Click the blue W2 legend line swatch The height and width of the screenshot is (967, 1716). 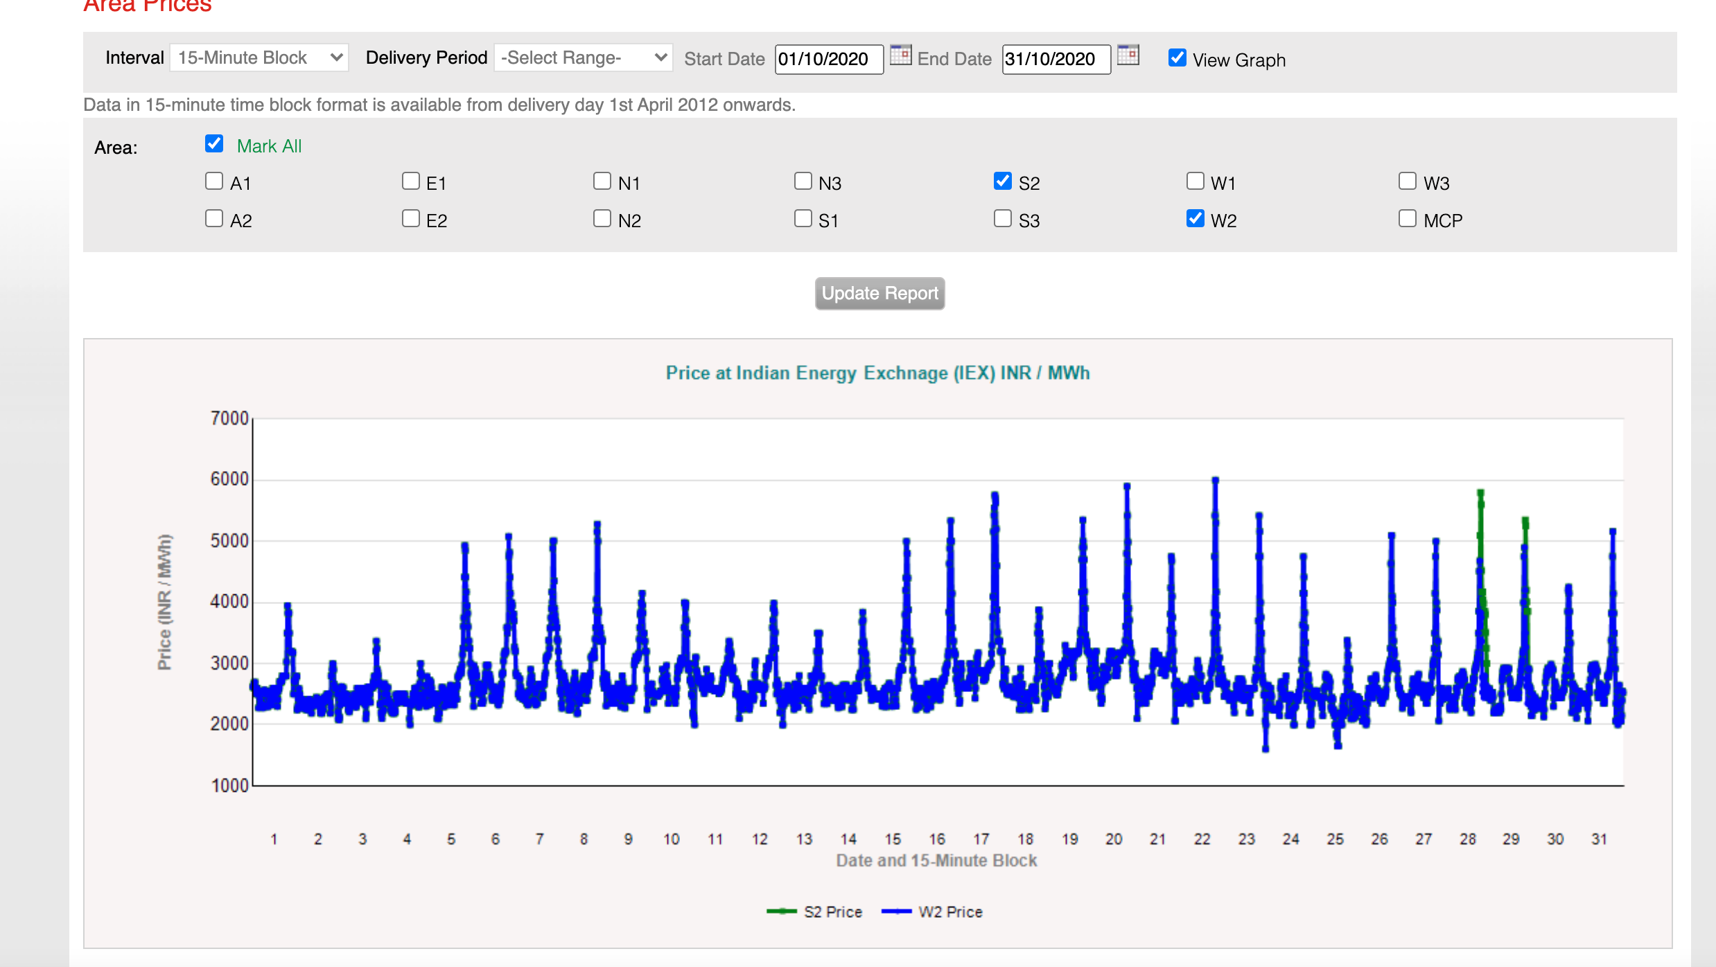point(896,912)
